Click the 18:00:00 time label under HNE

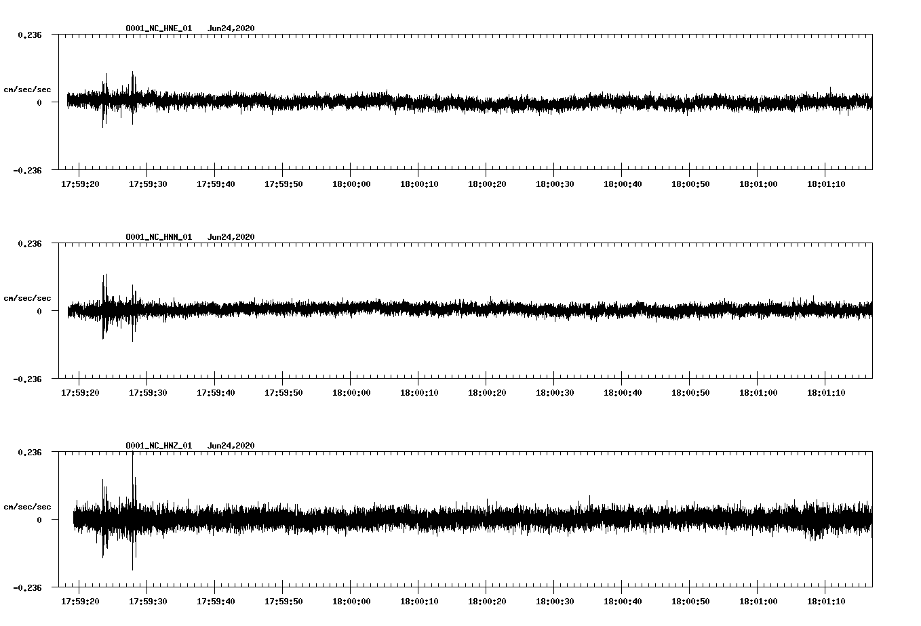(351, 184)
